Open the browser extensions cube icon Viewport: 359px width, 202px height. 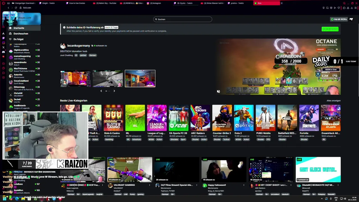click(344, 8)
